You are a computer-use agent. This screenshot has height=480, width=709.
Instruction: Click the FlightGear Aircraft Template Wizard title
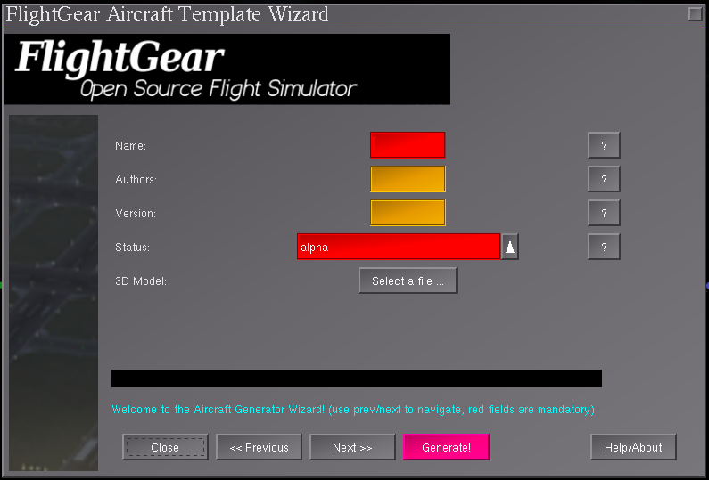point(167,14)
